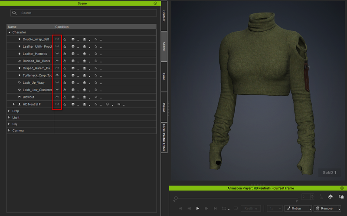Click the lock icon for Leather_Harness
The width and height of the screenshot is (347, 216).
pyautogui.click(x=65, y=54)
